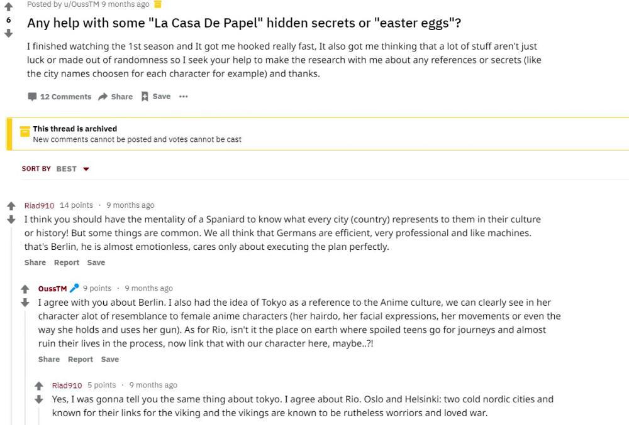Viewport: 629px width, 425px height.
Task: Open u/OussTM profile from post header
Action: [82, 4]
